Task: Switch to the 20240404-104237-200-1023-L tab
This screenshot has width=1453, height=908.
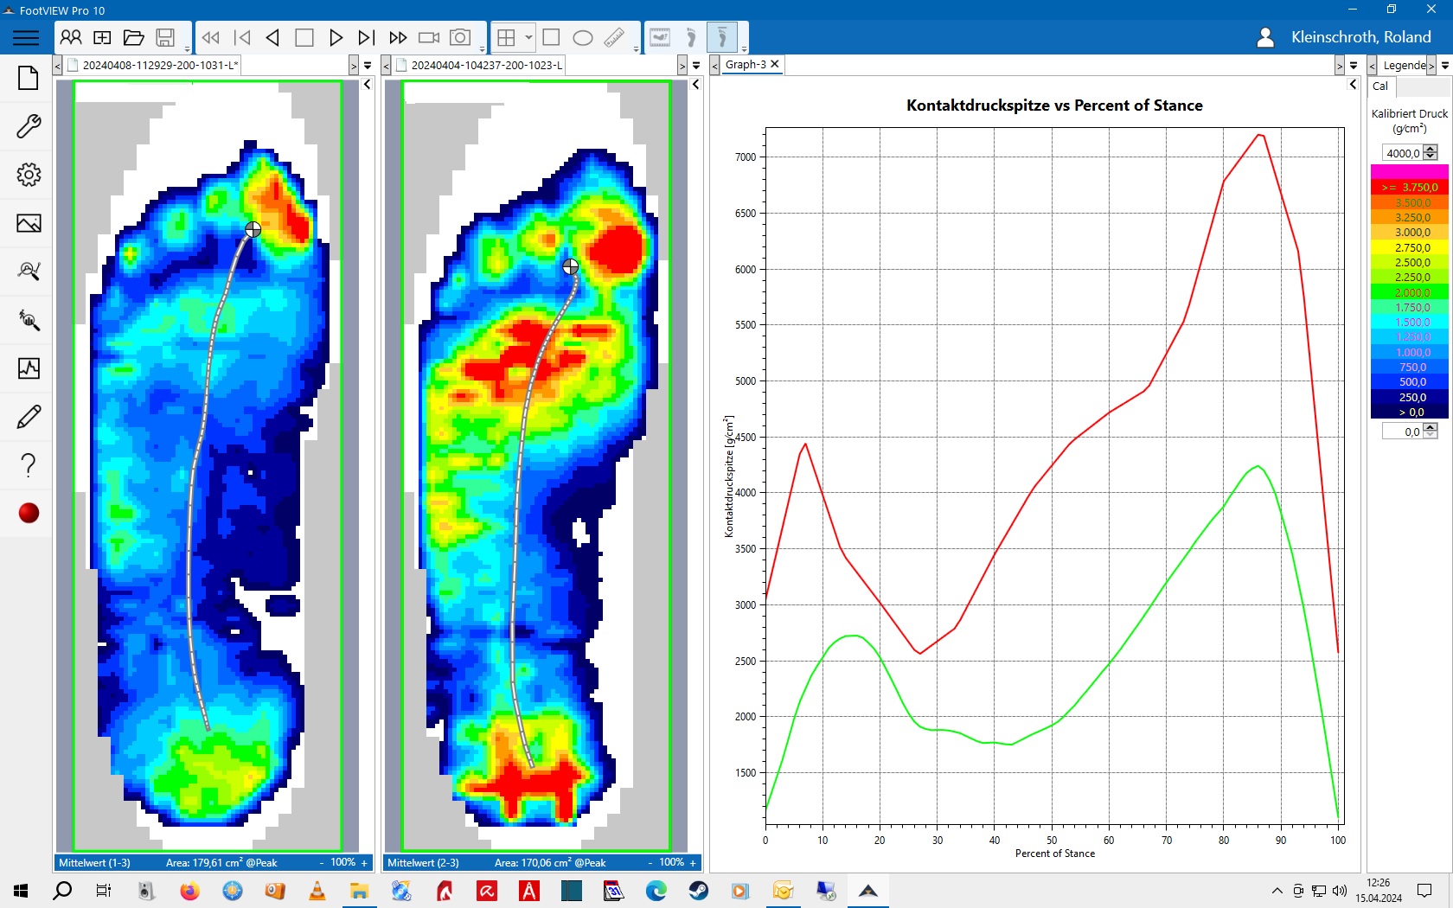Action: click(486, 65)
